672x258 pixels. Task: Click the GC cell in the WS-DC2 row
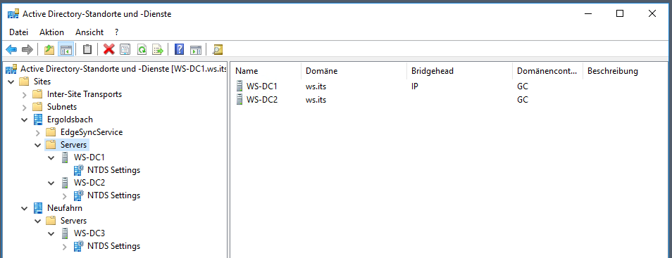523,100
